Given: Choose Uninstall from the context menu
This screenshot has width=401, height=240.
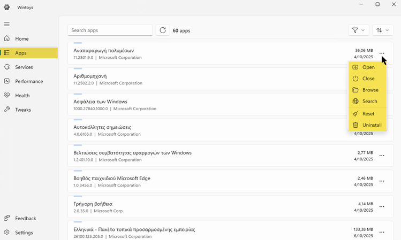Looking at the screenshot, I should [372, 125].
